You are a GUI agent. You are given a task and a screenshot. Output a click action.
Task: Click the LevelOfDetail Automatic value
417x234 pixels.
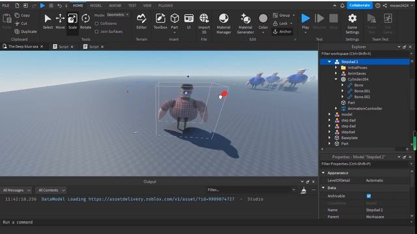tap(375, 181)
